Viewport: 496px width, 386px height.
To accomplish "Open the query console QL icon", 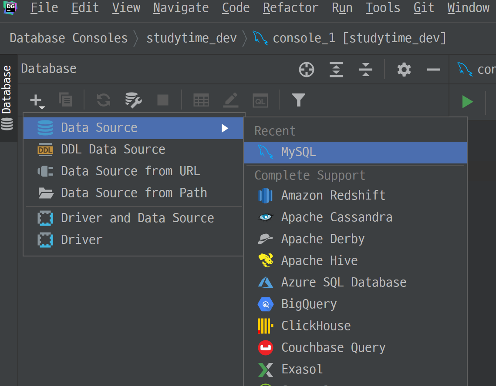I will pyautogui.click(x=260, y=100).
